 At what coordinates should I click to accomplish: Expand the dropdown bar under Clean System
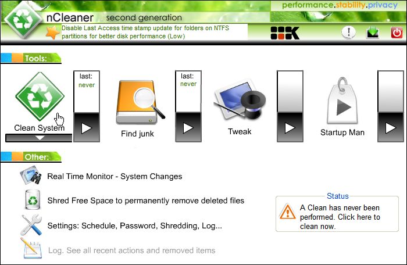point(39,138)
